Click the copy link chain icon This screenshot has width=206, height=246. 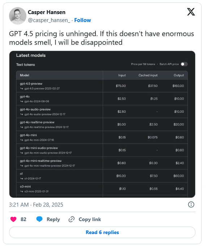[72, 219]
